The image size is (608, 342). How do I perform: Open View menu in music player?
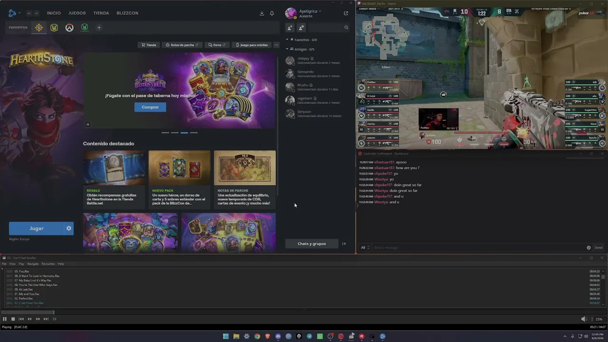pyautogui.click(x=12, y=264)
